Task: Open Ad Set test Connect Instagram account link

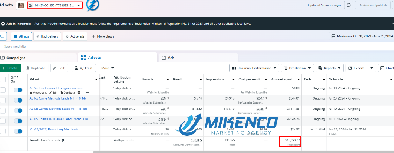Action: (56, 88)
